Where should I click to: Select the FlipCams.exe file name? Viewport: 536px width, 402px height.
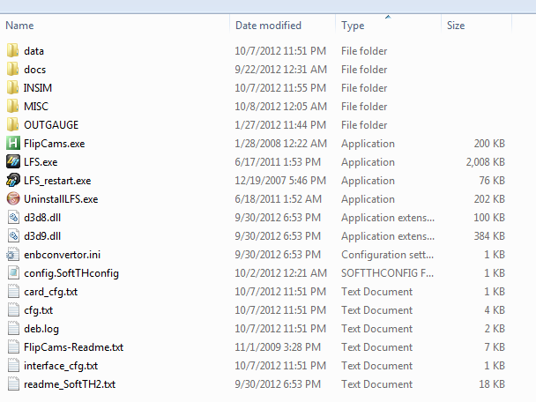(55, 144)
